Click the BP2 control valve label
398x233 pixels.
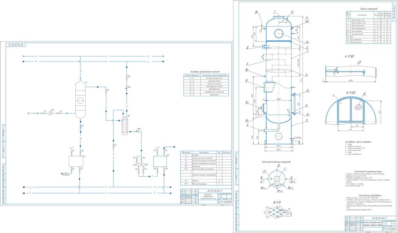(139, 129)
